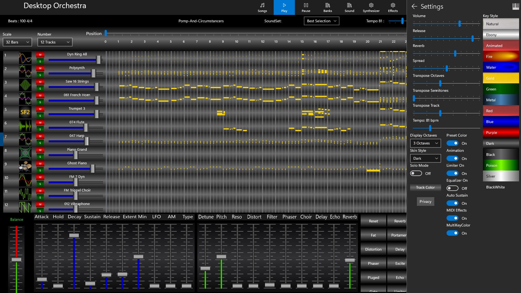Open the Privacy settings

tap(425, 201)
